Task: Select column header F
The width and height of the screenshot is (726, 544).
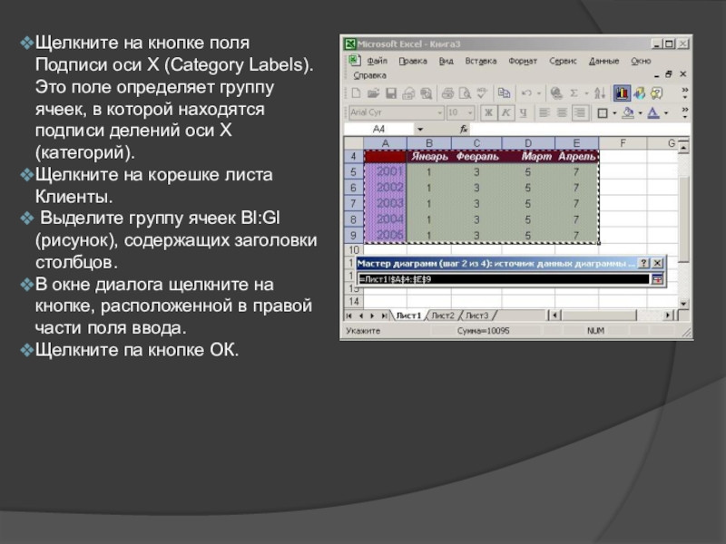Action: [623, 143]
